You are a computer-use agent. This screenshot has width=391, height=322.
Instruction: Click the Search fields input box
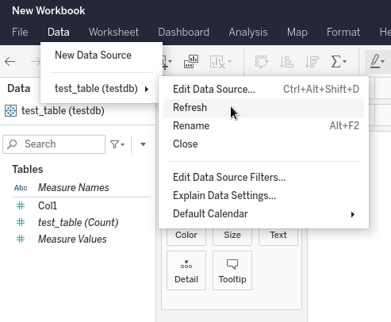[54, 144]
